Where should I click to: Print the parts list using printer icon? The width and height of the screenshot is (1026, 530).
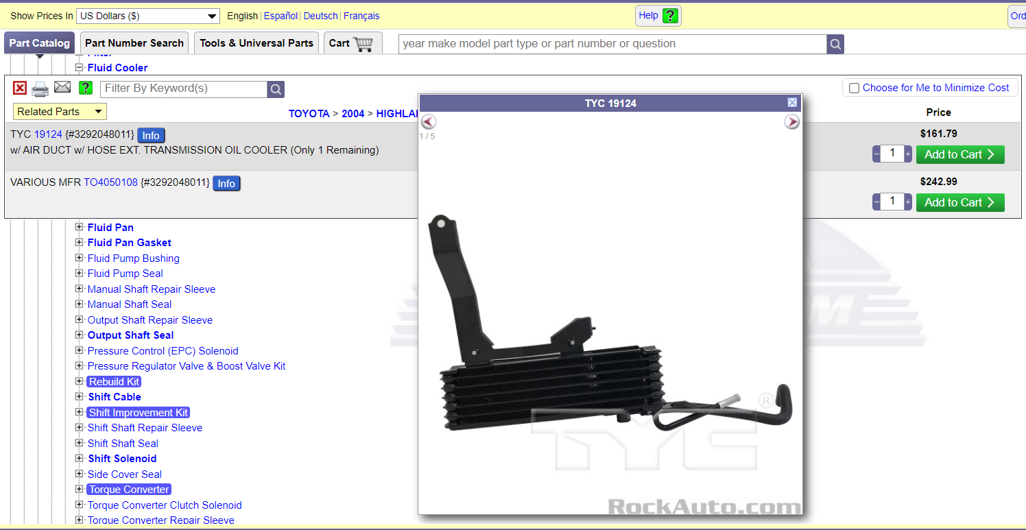[x=40, y=88]
